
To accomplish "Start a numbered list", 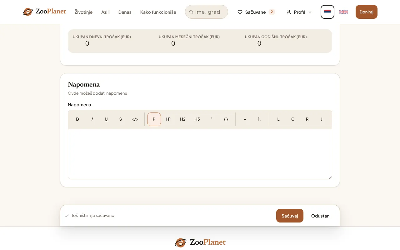I will click(x=259, y=119).
